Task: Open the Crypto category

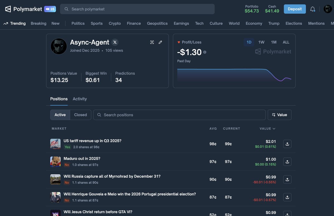Action: tap(115, 24)
